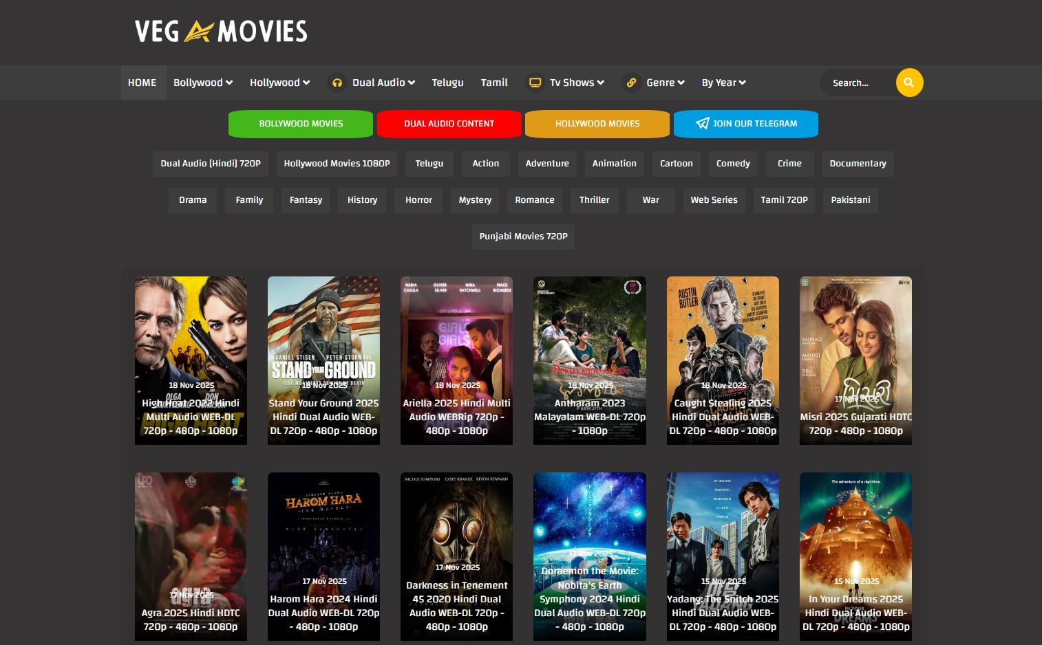This screenshot has width=1042, height=645.
Task: Open the Animation genre tag
Action: pyautogui.click(x=615, y=164)
